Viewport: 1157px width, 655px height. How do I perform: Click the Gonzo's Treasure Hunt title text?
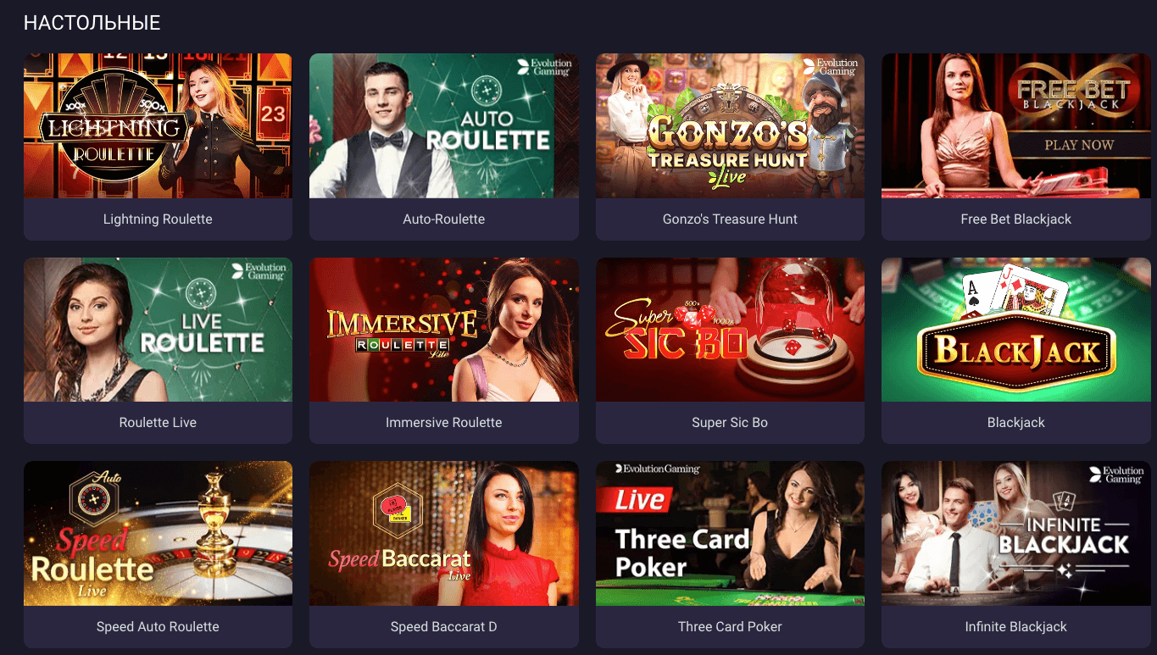click(x=730, y=219)
